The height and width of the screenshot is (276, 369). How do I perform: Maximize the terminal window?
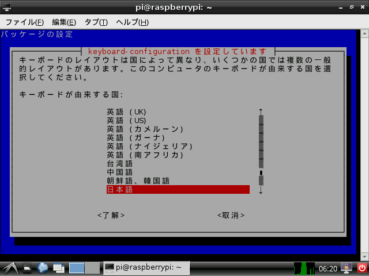click(x=352, y=7)
